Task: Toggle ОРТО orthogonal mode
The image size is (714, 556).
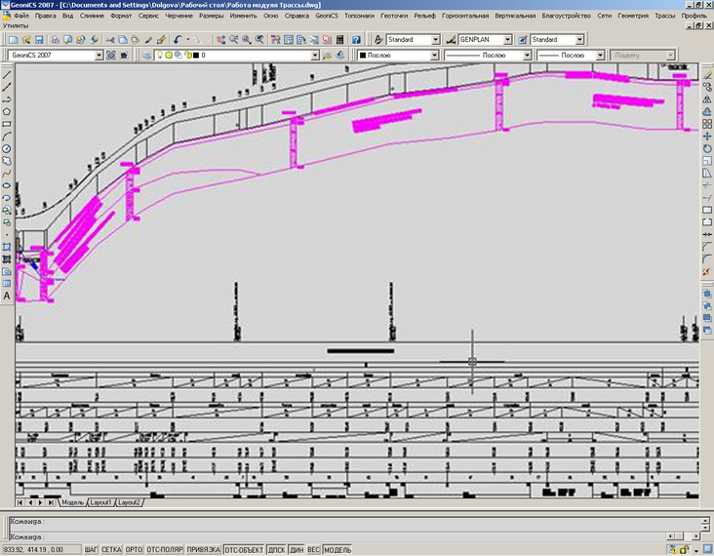Action: tap(134, 549)
